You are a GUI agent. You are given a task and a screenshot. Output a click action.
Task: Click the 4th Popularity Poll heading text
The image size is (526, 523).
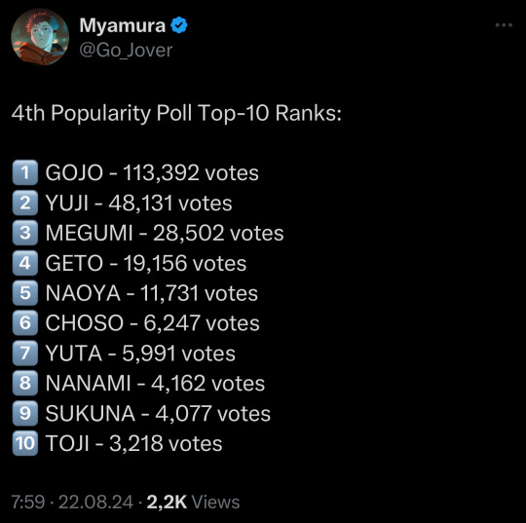pos(176,113)
